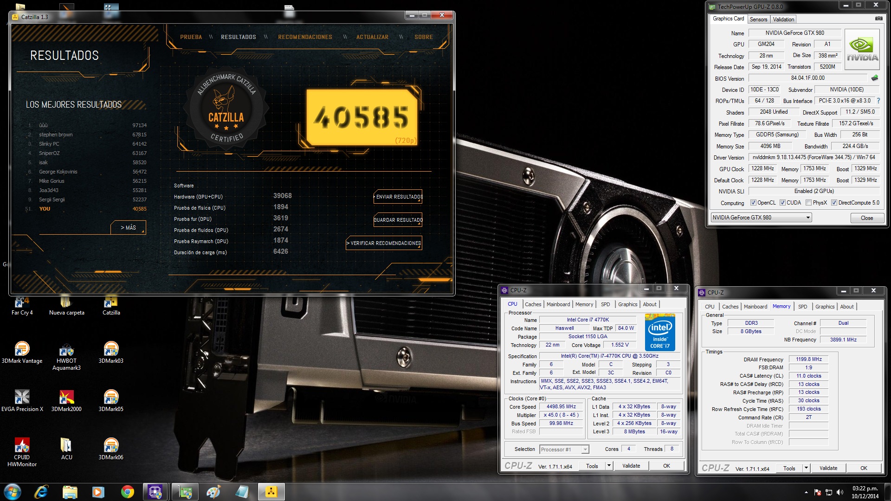Toggle the PhysX checkbox in GPU-Z

[809, 203]
